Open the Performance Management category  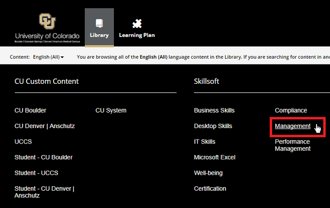[292, 145]
